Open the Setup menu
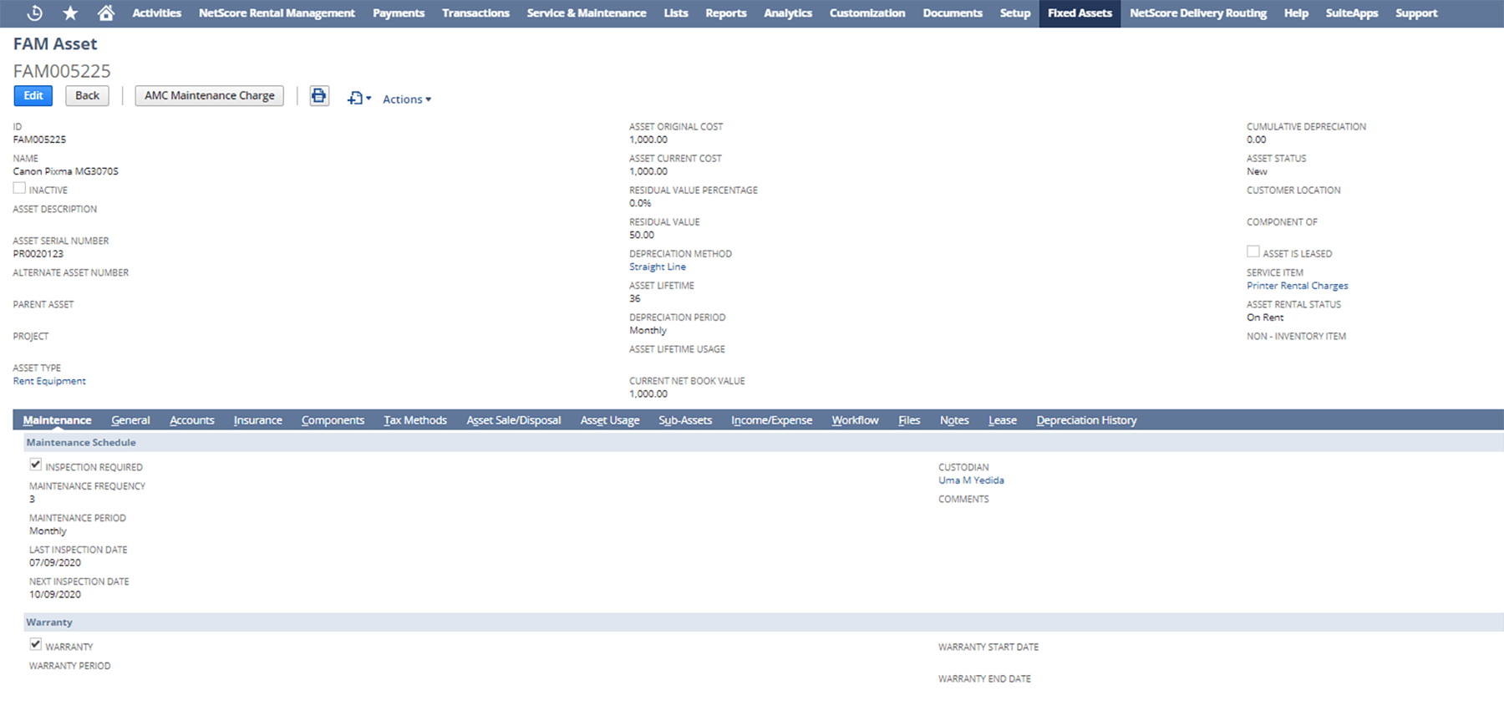Image resolution: width=1504 pixels, height=706 pixels. click(1015, 13)
